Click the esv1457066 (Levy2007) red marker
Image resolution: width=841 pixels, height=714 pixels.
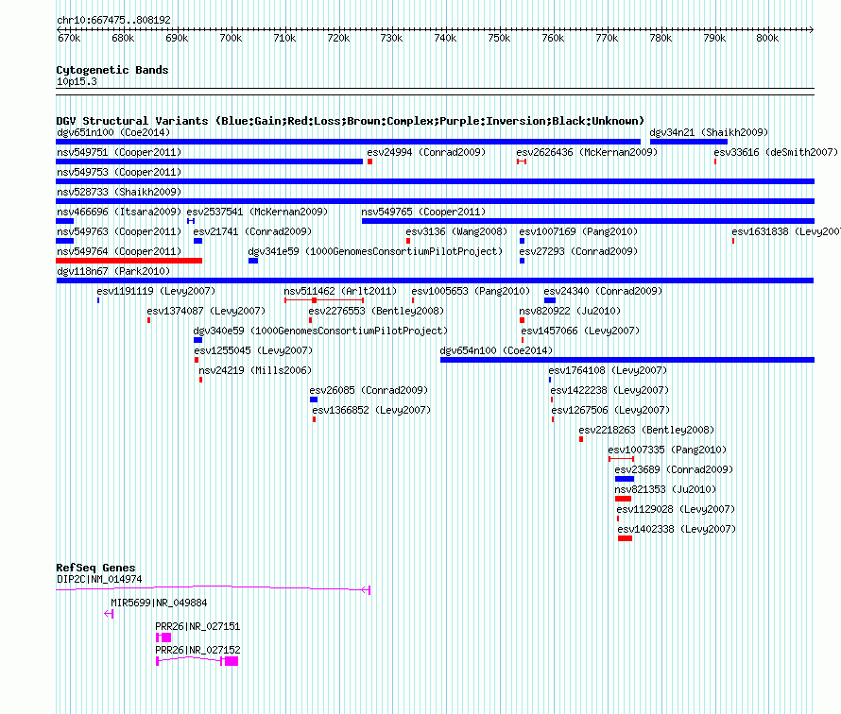pyautogui.click(x=523, y=340)
